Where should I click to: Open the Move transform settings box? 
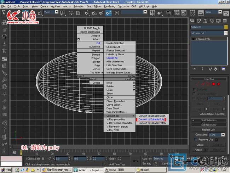[134, 83]
